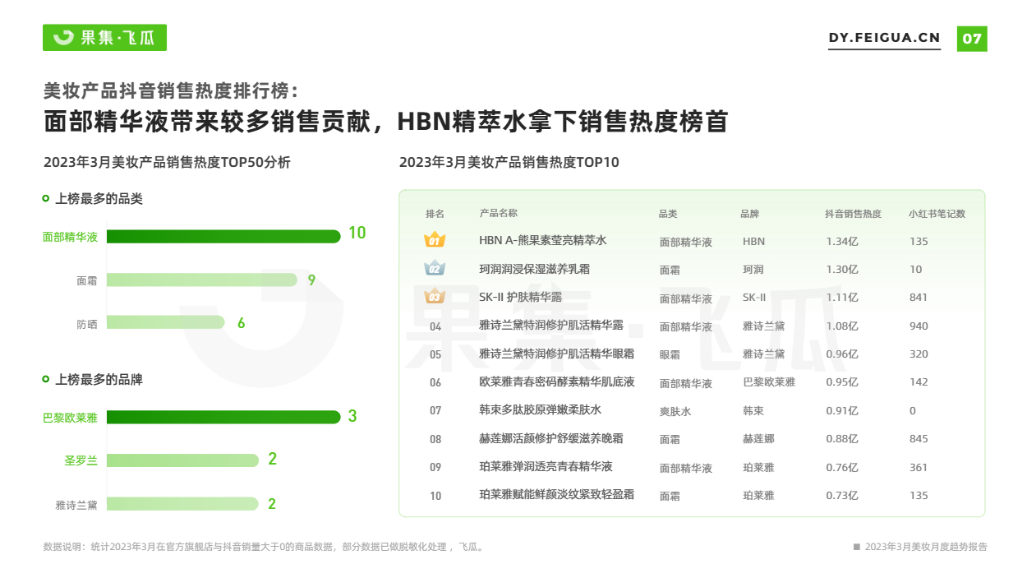Screen dimensions: 1027x578
Task: Click the 1.11亿 sales heat value
Action: pos(841,298)
